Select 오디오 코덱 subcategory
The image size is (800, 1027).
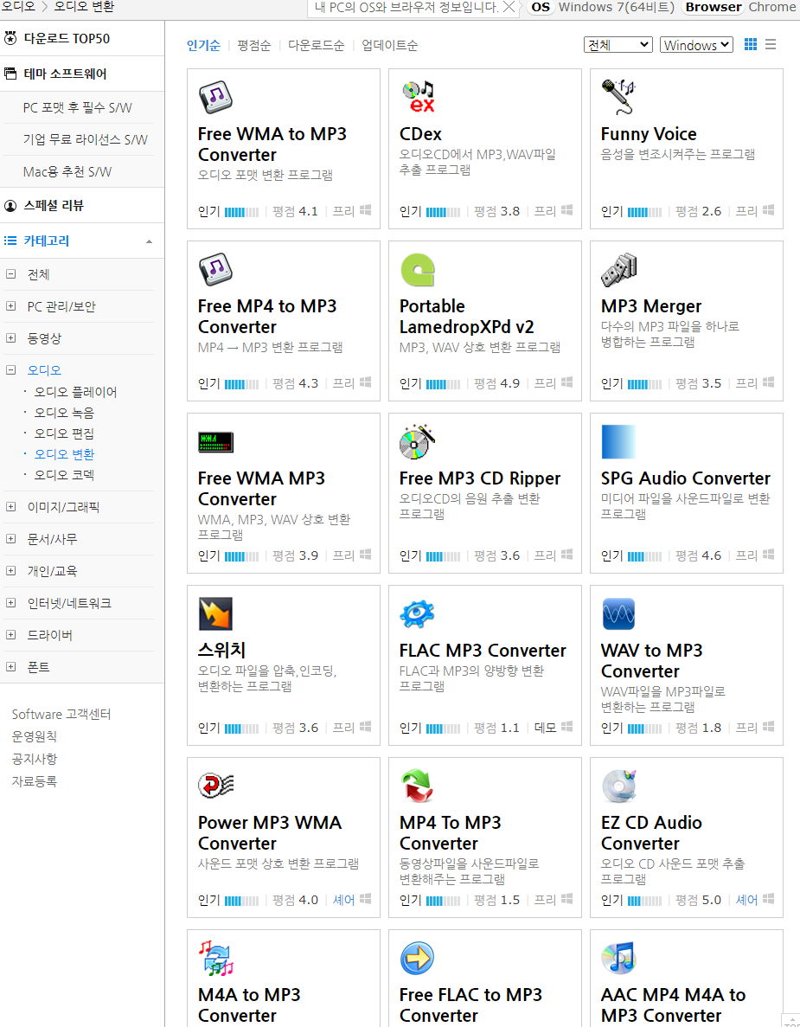tap(64, 475)
